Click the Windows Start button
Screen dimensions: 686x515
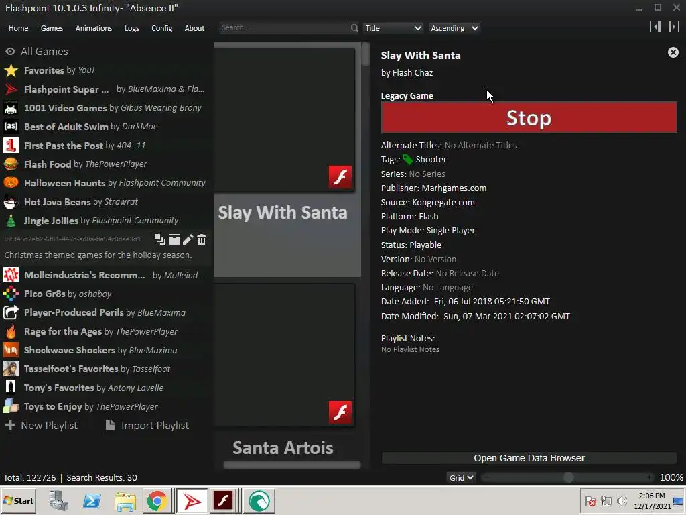coord(18,500)
